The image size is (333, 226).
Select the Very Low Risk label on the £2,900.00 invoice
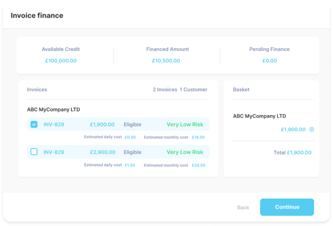(185, 152)
